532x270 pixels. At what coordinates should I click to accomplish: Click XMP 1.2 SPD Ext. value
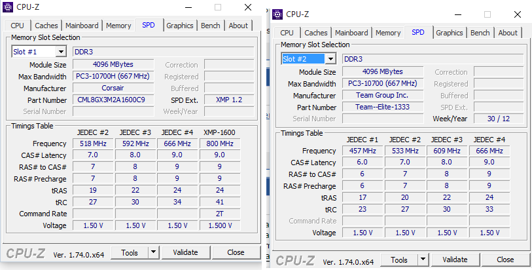pyautogui.click(x=229, y=100)
